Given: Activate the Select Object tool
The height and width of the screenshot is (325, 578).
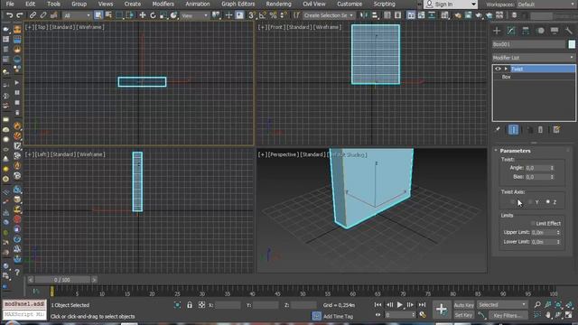Looking at the screenshot, I should [98, 15].
